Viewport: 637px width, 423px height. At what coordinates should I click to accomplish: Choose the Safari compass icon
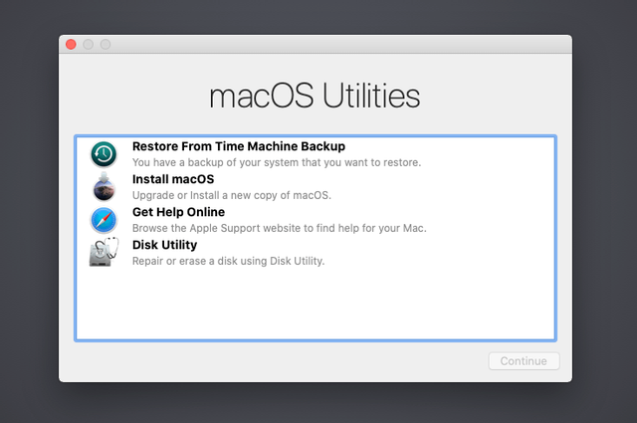point(104,220)
